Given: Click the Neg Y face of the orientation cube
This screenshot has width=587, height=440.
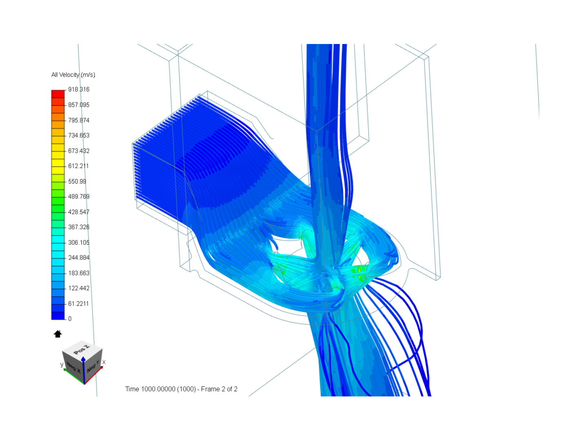Looking at the screenshot, I should tap(93, 366).
